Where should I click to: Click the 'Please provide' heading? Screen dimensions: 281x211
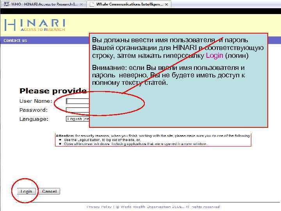(x=53, y=91)
